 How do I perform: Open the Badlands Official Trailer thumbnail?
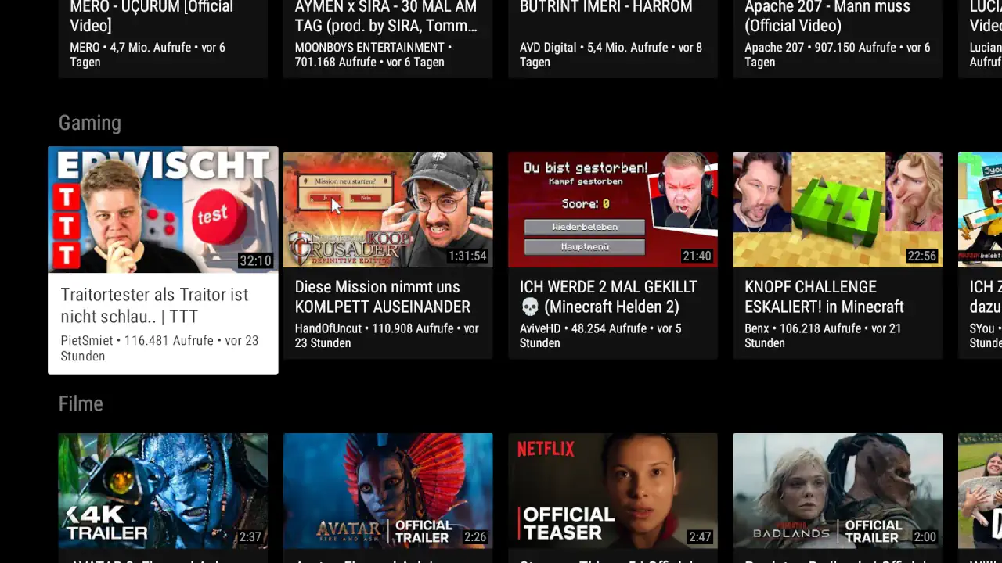[837, 491]
